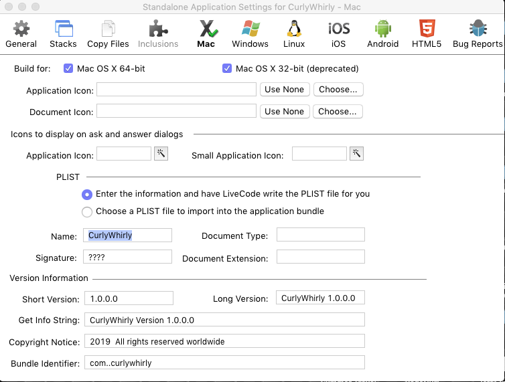
Task: Click the Small Application Icon picker wand
Action: click(357, 154)
